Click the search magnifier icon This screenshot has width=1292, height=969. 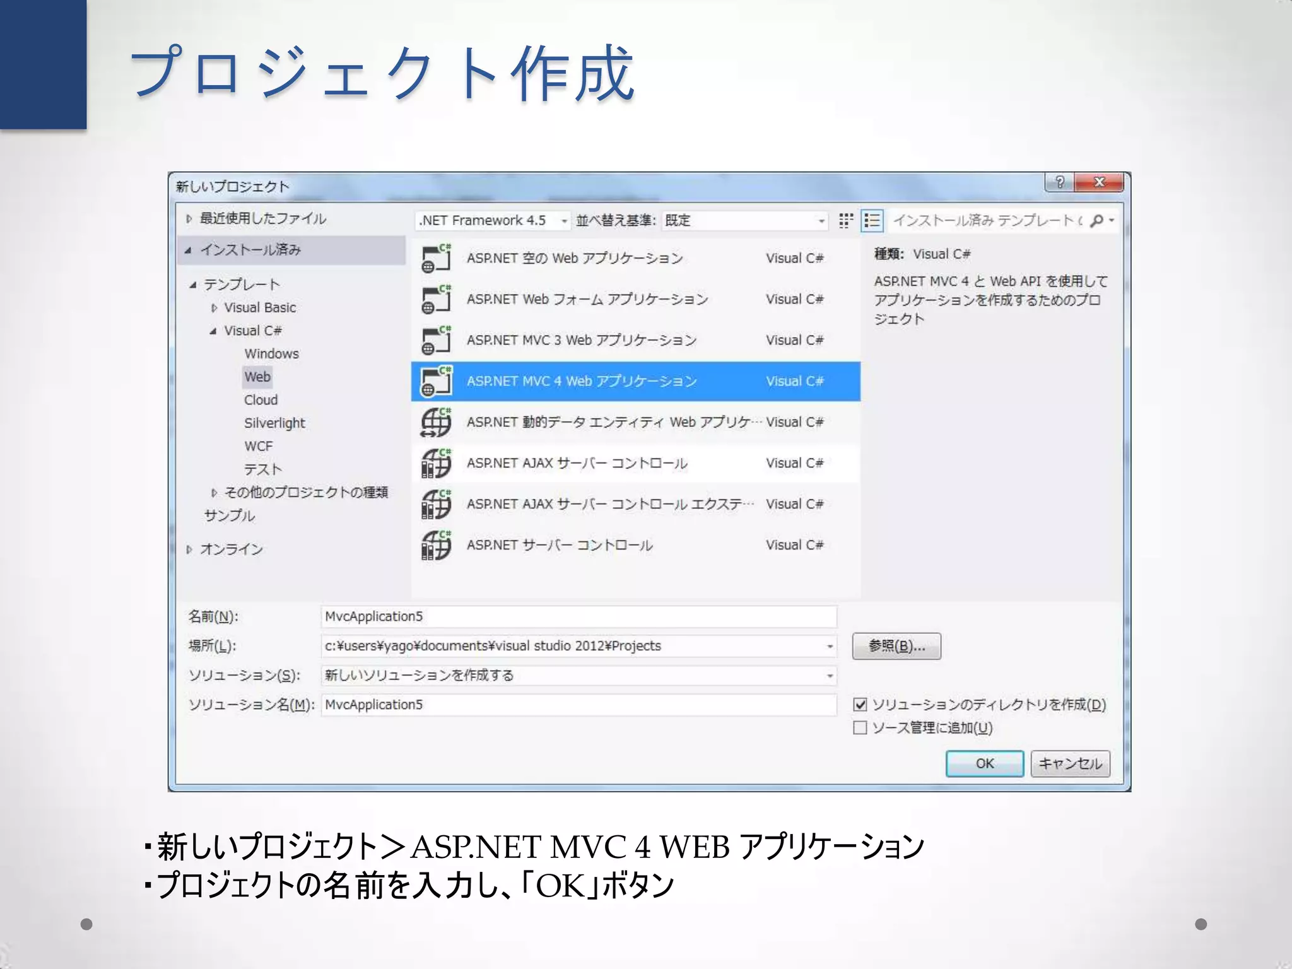click(1097, 220)
